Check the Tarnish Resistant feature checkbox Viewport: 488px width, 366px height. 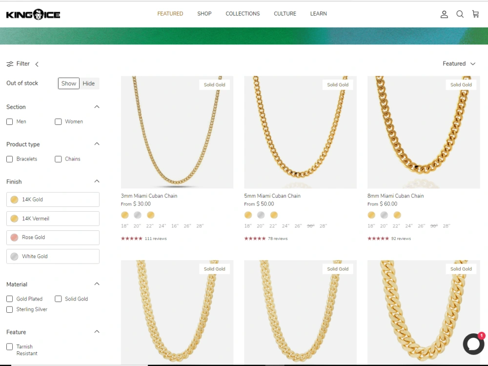coord(10,346)
